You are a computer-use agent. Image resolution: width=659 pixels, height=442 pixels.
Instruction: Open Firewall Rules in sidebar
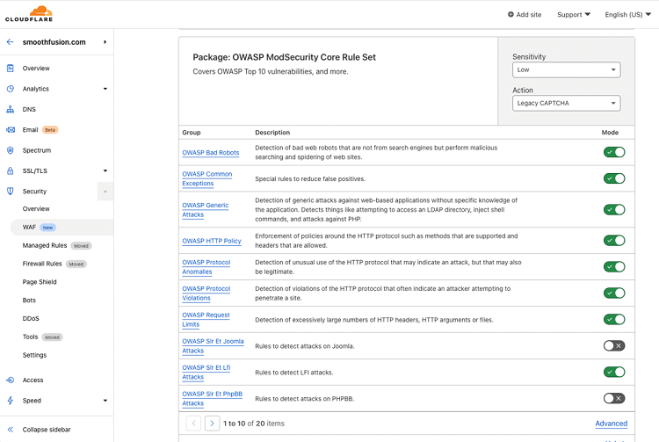42,264
